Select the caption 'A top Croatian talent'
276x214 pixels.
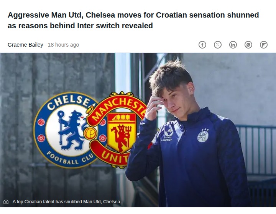tap(66, 202)
